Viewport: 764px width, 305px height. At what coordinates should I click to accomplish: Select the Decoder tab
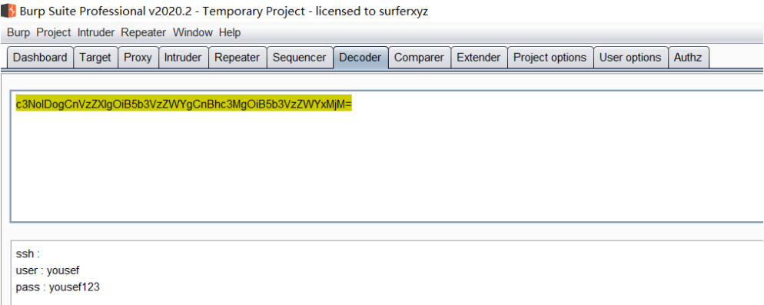point(360,58)
